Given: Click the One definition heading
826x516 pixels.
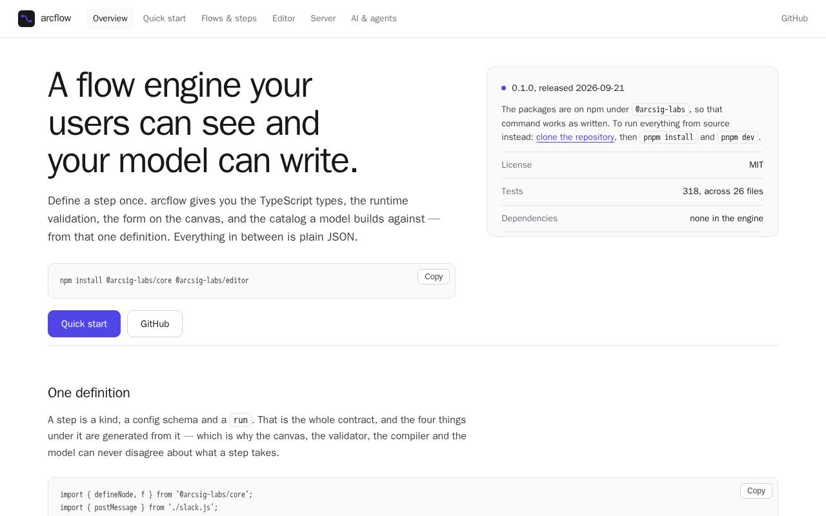Looking at the screenshot, I should click(89, 393).
